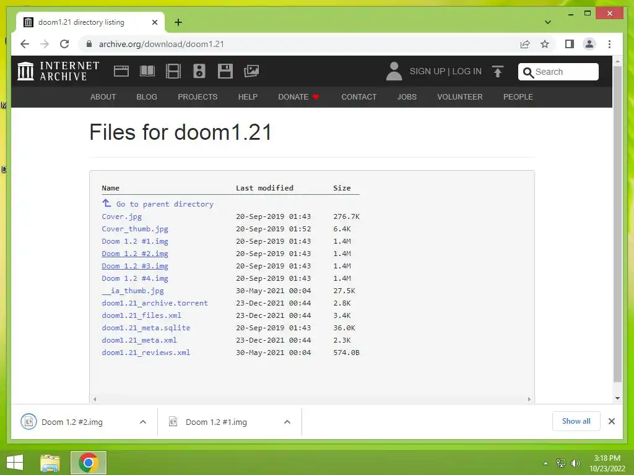This screenshot has width=634, height=475.
Task: Open the Images icon
Action: [x=251, y=71]
